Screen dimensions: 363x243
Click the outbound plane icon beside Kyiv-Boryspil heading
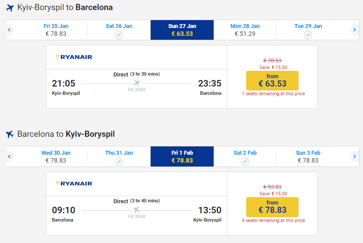click(x=10, y=8)
